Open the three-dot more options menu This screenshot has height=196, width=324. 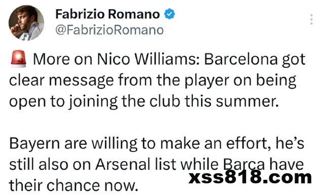click(311, 19)
